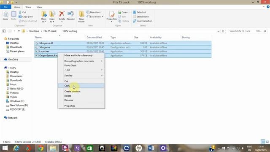Switch to the View tab
270x152 pixels.
(39, 7)
